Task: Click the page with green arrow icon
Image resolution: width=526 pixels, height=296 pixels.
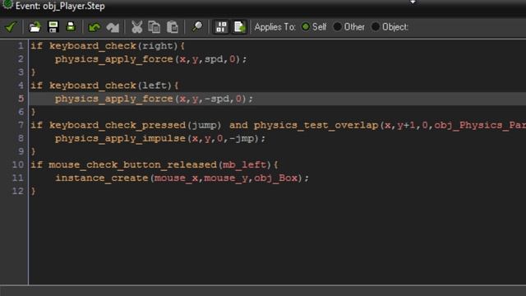Action: 239,27
